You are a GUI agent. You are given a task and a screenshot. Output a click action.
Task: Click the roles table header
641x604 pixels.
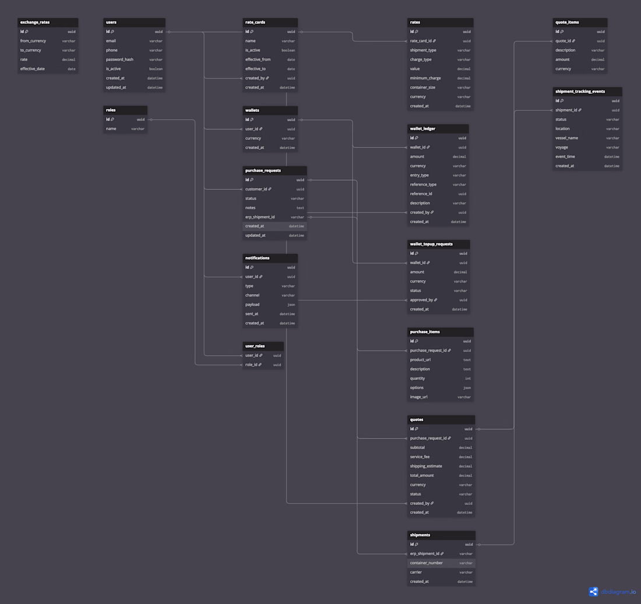coord(125,110)
